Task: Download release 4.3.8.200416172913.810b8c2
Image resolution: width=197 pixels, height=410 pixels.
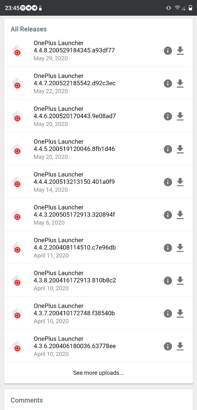Action: [180, 281]
